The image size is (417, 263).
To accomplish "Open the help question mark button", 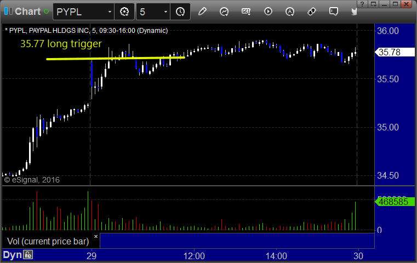I will pos(362,4).
